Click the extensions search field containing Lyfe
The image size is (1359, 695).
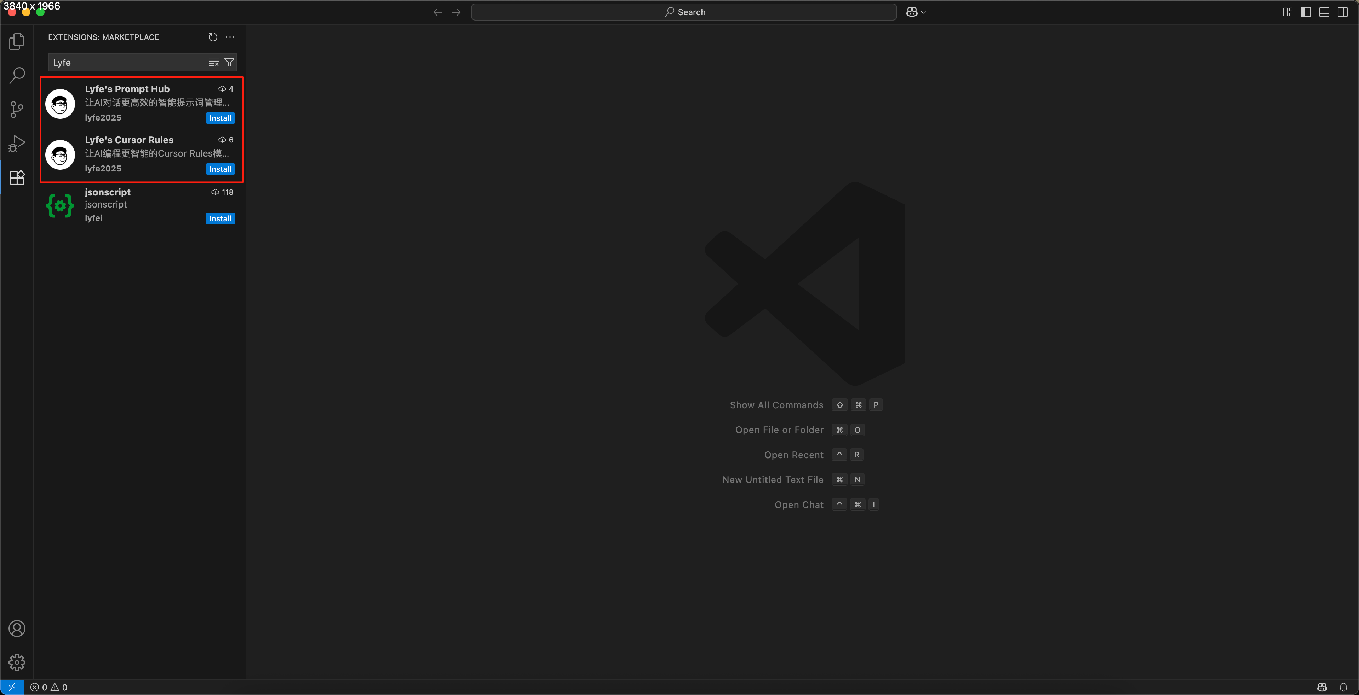tap(127, 62)
